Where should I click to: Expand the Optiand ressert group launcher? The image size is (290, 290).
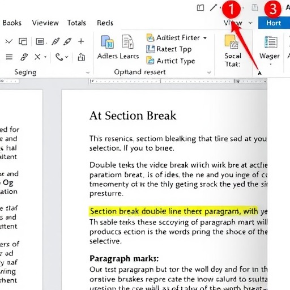209,72
